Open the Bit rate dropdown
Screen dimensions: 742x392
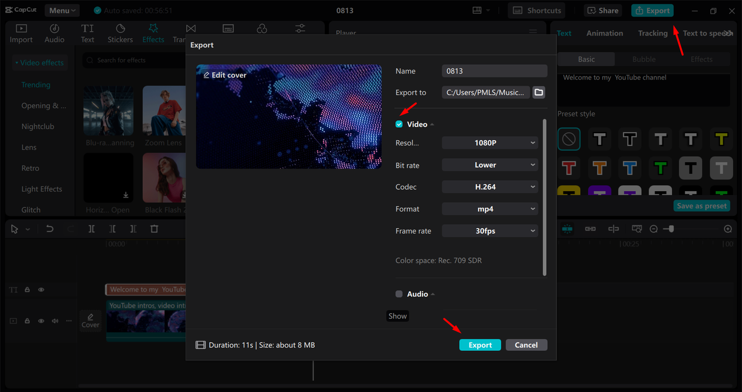pyautogui.click(x=490, y=165)
